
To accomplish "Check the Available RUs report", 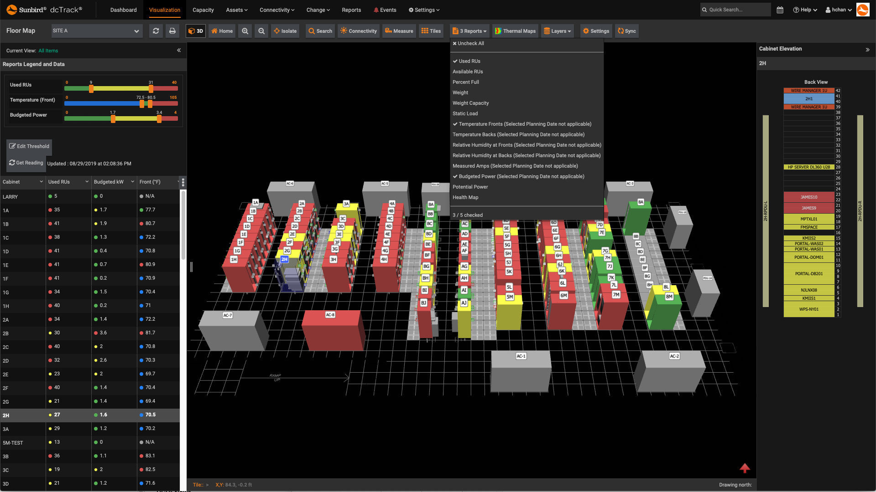I will click(x=468, y=72).
